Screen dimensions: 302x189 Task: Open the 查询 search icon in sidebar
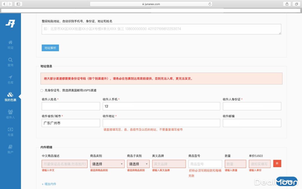[10, 60]
